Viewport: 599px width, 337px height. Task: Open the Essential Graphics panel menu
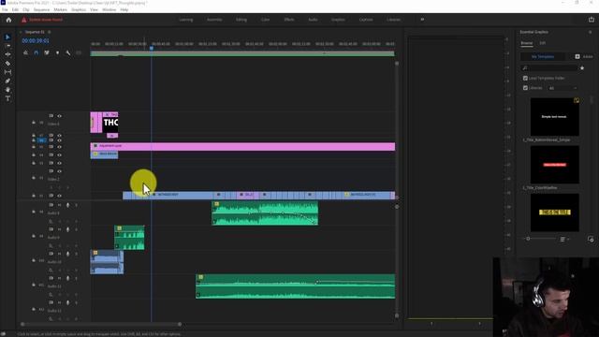click(590, 32)
